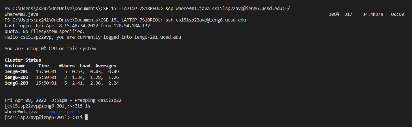Click the blue example directory name
The height and width of the screenshot is (127, 412).
point(52,112)
